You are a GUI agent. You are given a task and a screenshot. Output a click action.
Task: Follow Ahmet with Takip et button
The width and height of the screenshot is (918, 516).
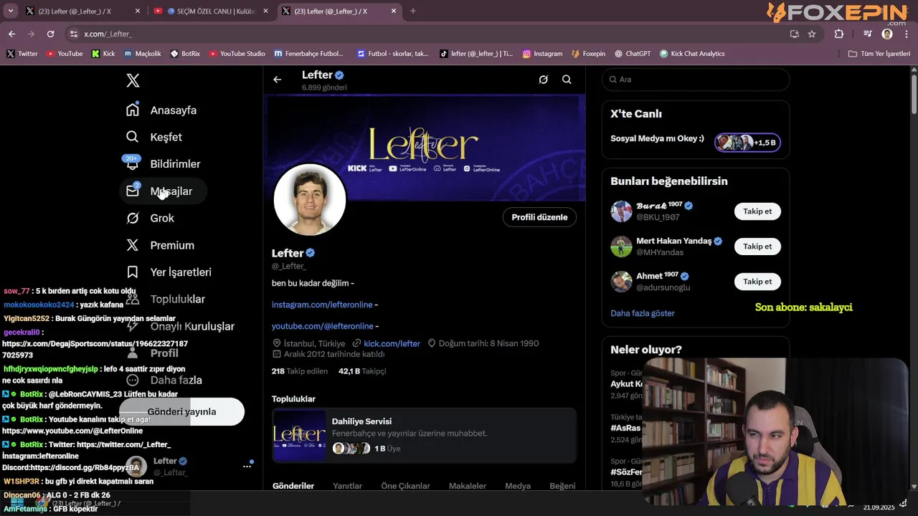[x=757, y=282]
